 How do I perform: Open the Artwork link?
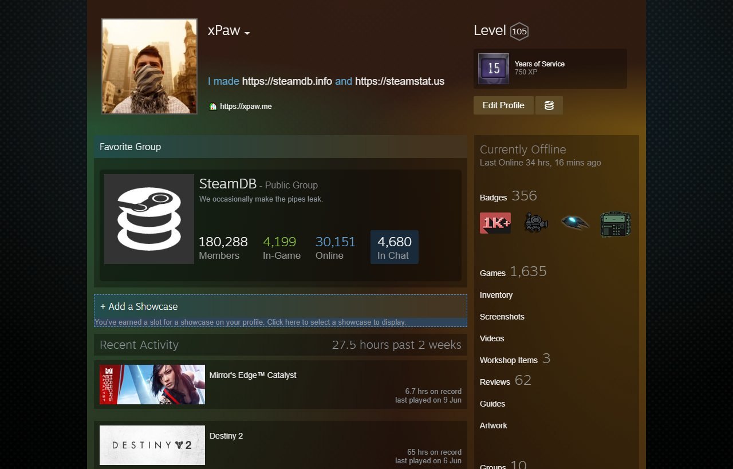(494, 425)
